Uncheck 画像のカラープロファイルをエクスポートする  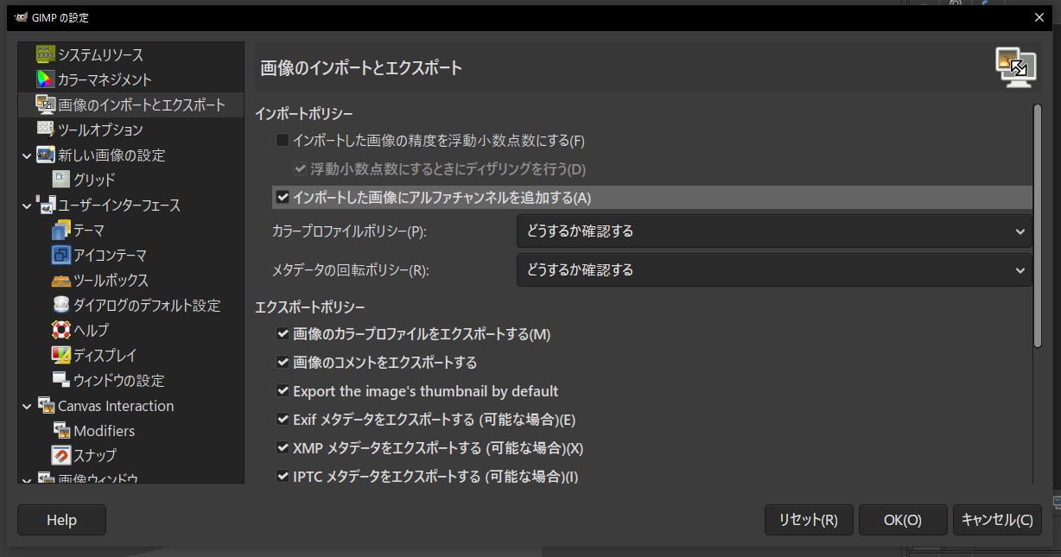(283, 334)
